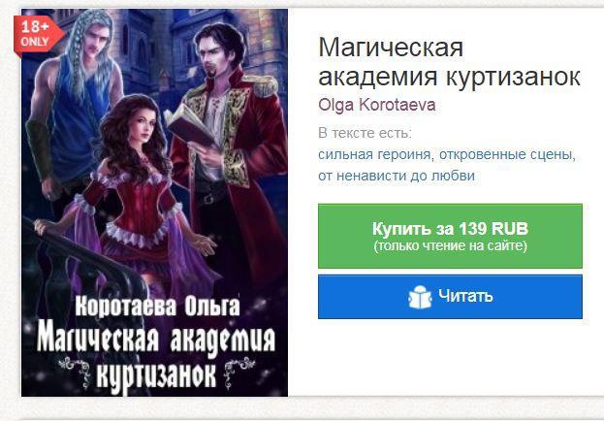Click the reading-person icon inside the Читать button
The height and width of the screenshot is (421, 604).
click(x=420, y=297)
